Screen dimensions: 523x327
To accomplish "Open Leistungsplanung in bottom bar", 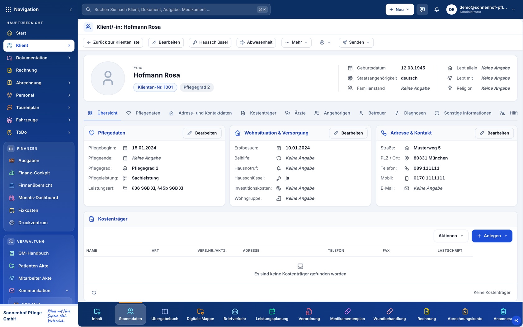I will pos(272,315).
